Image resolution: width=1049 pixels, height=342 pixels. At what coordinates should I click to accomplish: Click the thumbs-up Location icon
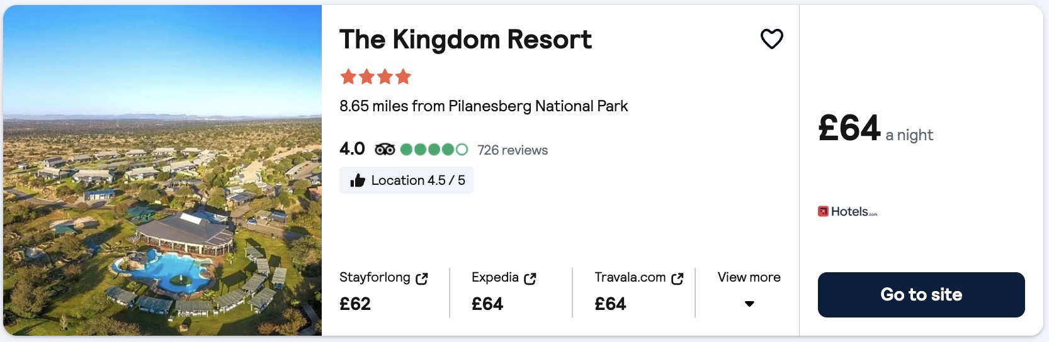[x=358, y=180]
